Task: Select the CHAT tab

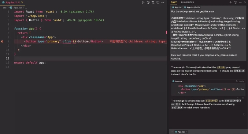Action: click(174, 2)
